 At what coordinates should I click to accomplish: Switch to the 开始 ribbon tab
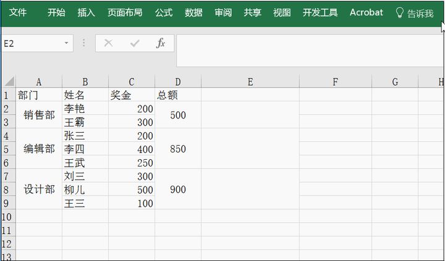(x=56, y=12)
